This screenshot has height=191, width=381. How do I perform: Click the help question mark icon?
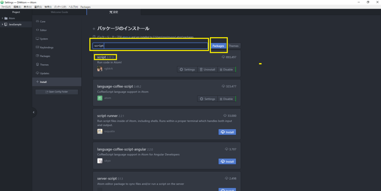click(94, 37)
